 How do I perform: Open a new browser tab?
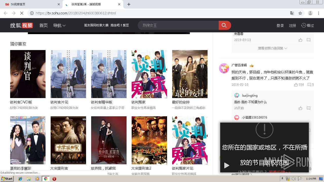click(x=129, y=4)
